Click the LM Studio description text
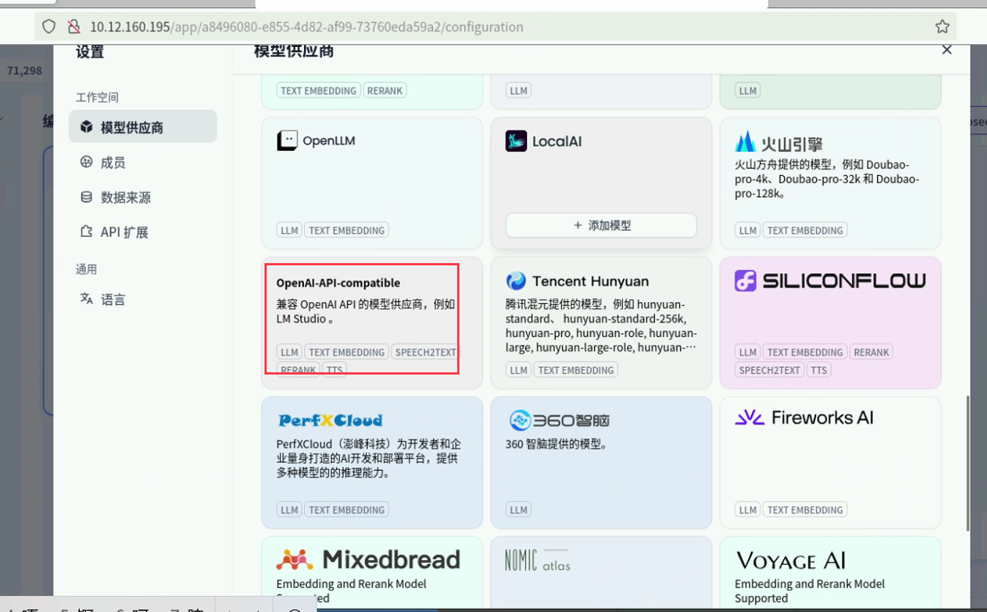This screenshot has width=987, height=612. click(366, 311)
